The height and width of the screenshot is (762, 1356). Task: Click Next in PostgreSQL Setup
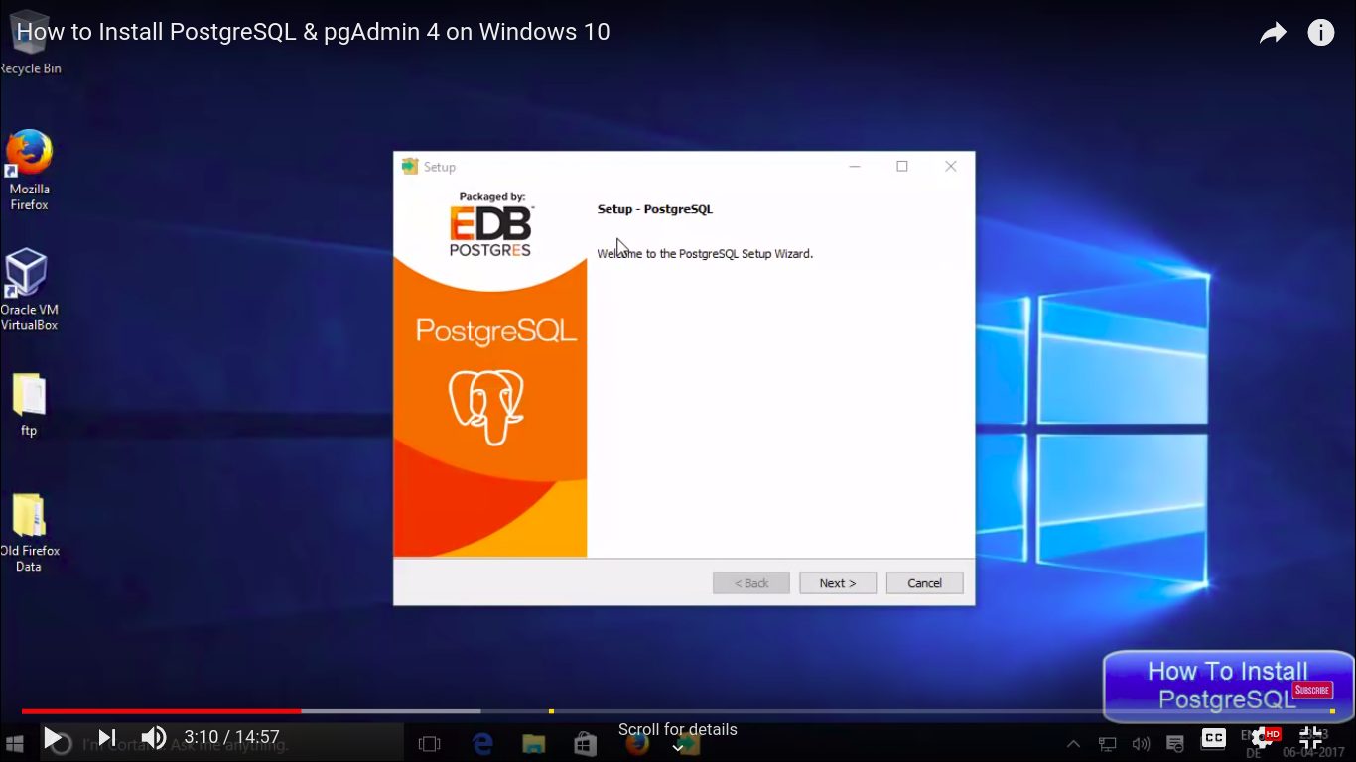point(838,583)
